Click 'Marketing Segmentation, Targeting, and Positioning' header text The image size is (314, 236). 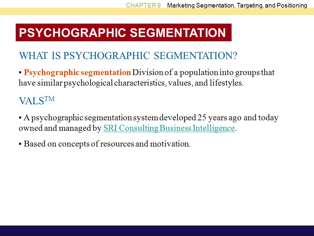[x=237, y=6]
